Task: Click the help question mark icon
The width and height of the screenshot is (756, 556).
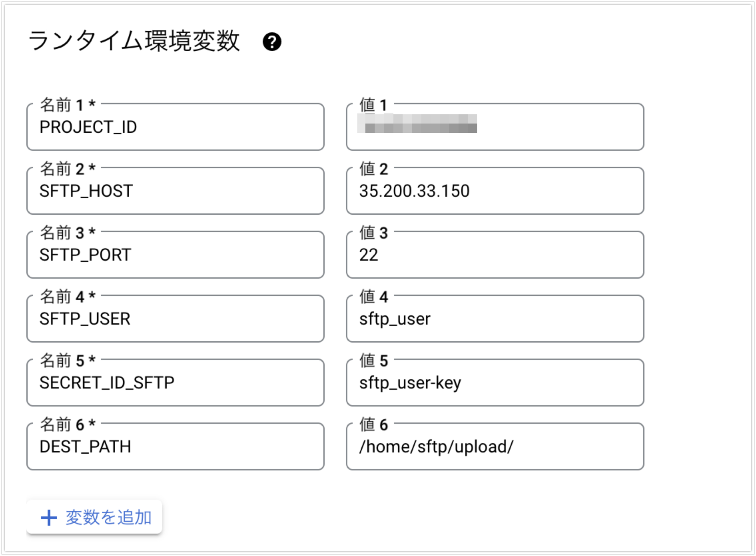Action: (x=272, y=42)
